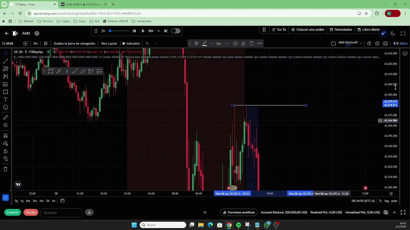Open the Indicators menu
410x230 pixels.
pyautogui.click(x=131, y=43)
